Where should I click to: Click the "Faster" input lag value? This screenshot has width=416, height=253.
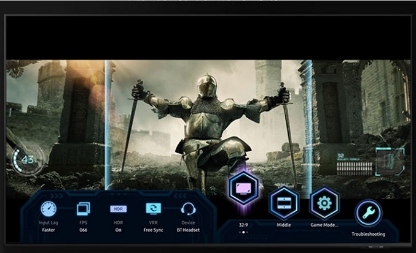click(x=49, y=230)
